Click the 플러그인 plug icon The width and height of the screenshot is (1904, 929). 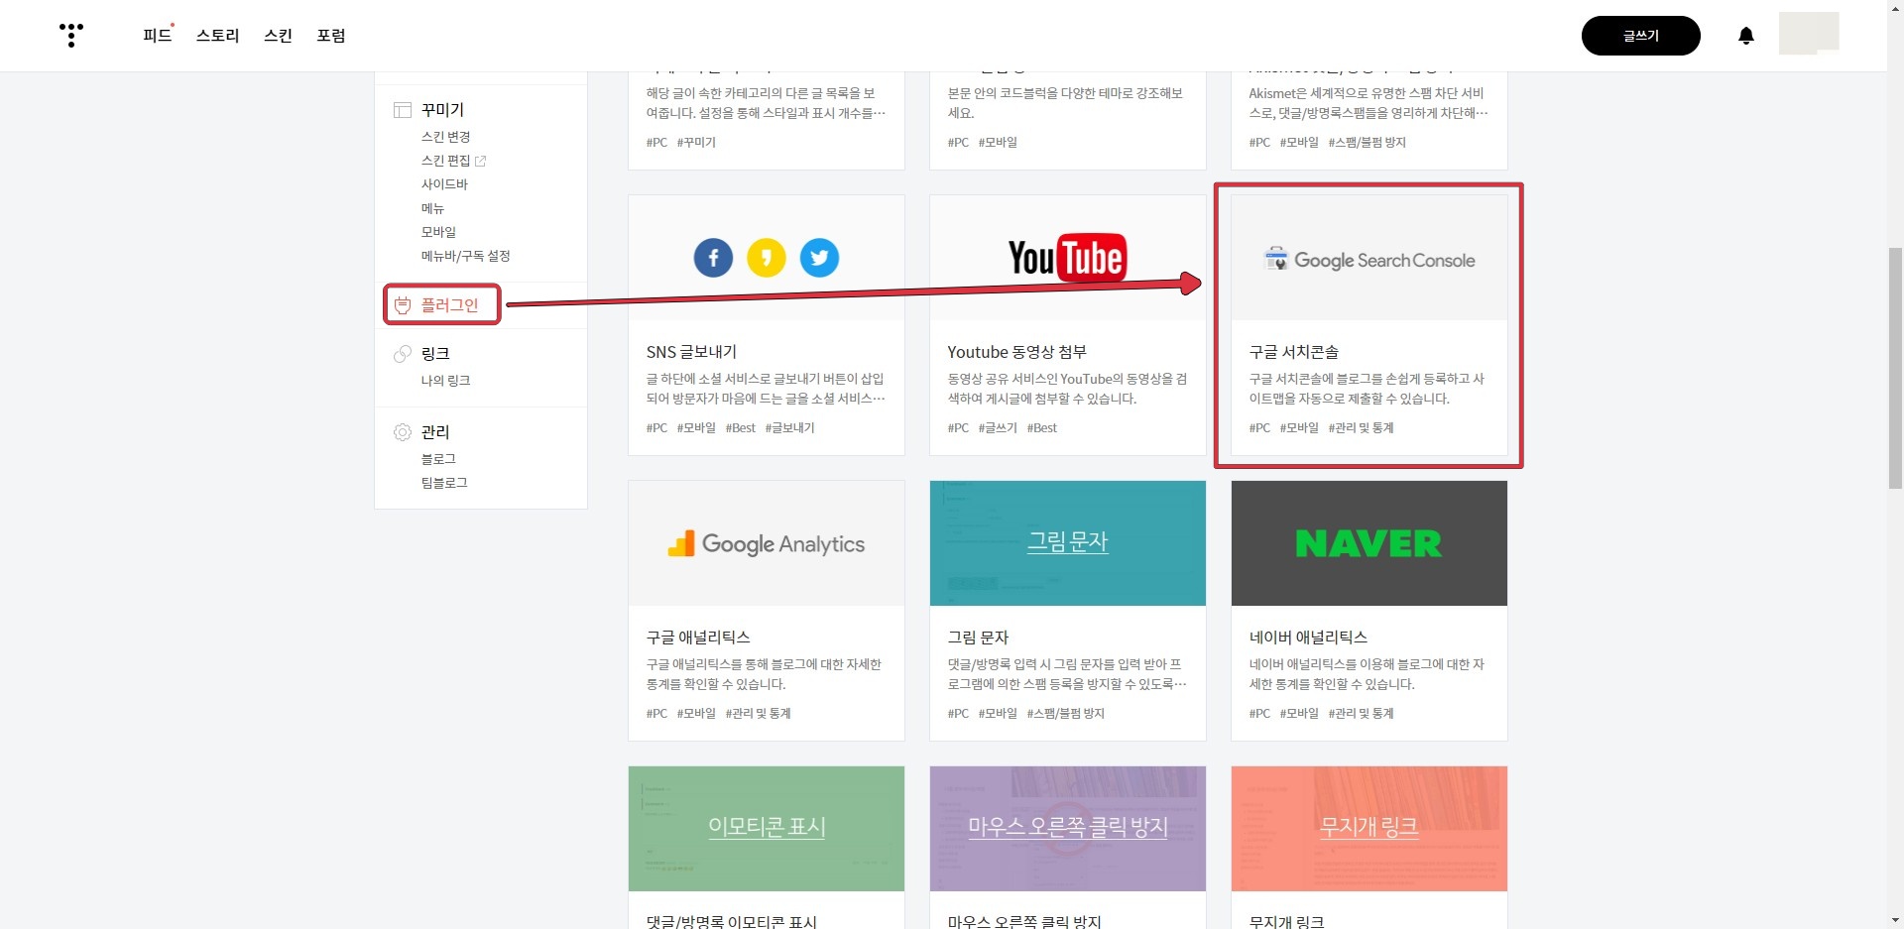tap(403, 305)
